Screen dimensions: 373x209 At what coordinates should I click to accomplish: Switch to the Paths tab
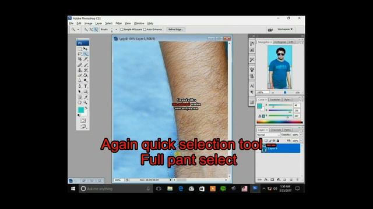click(x=287, y=130)
